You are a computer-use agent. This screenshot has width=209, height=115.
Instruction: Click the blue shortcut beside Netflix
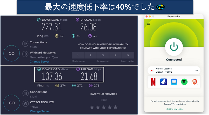click(x=163, y=82)
